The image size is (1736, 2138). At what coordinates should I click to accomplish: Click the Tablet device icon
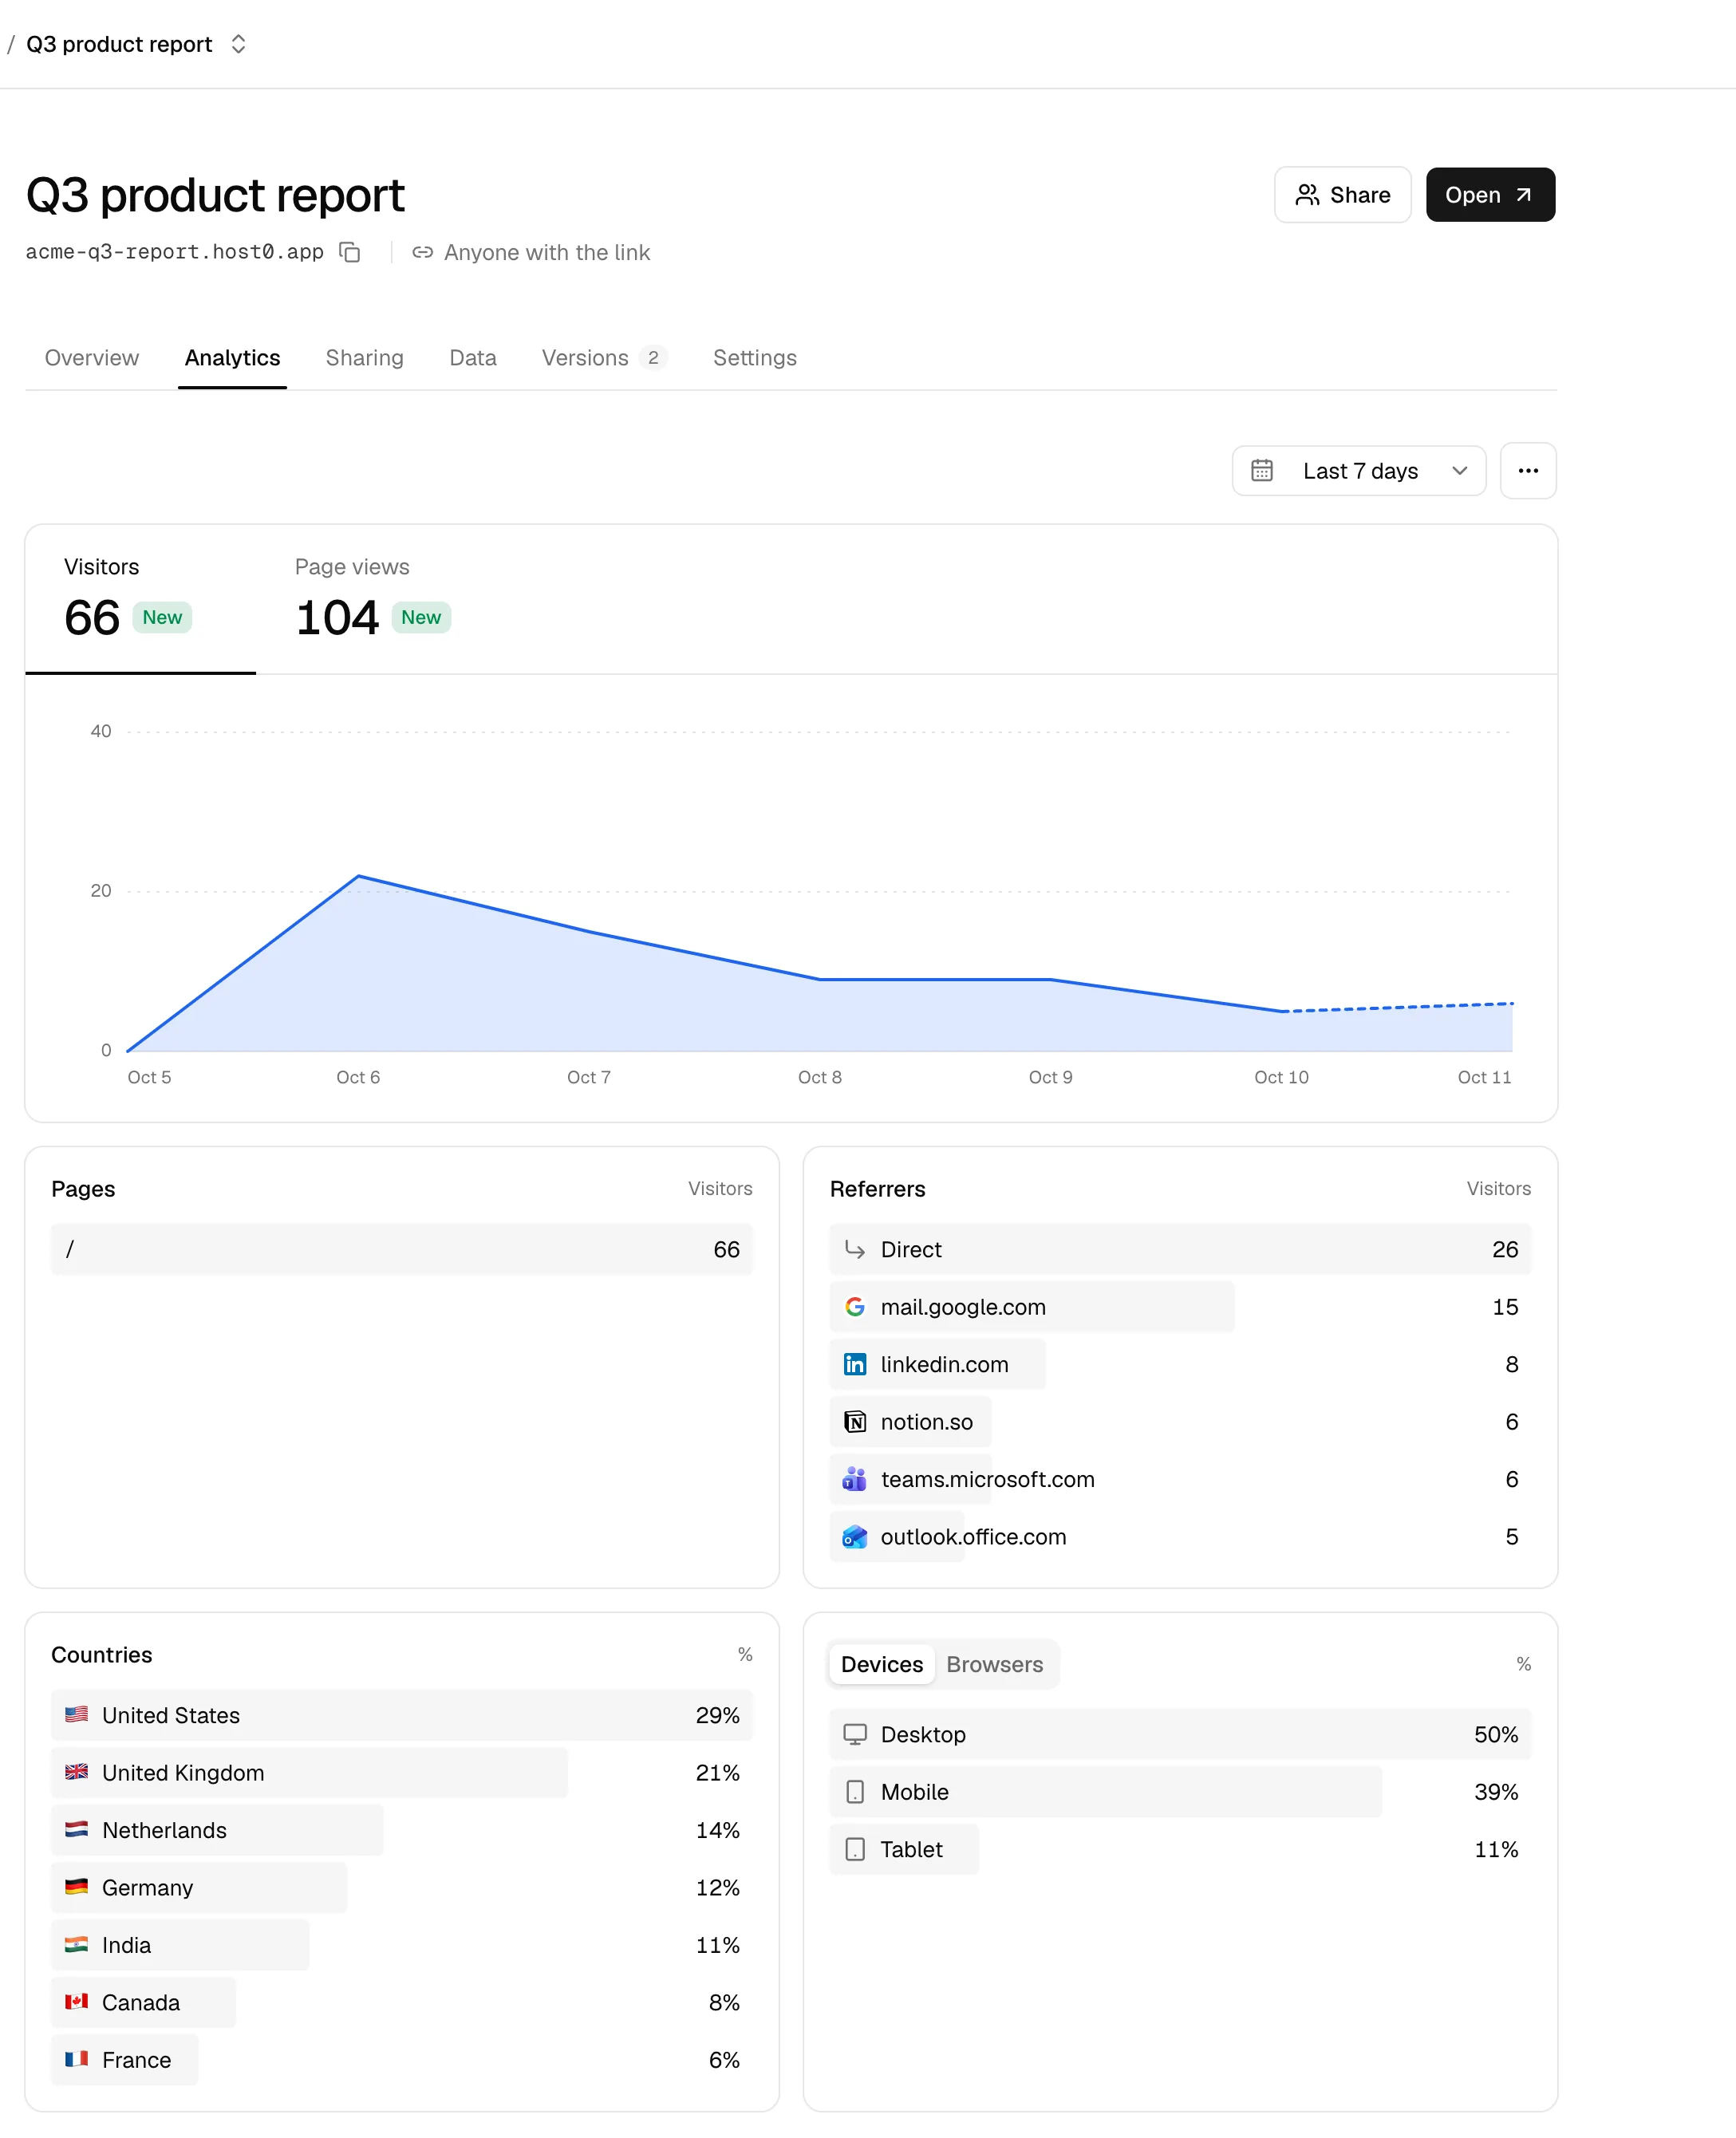tap(854, 1849)
